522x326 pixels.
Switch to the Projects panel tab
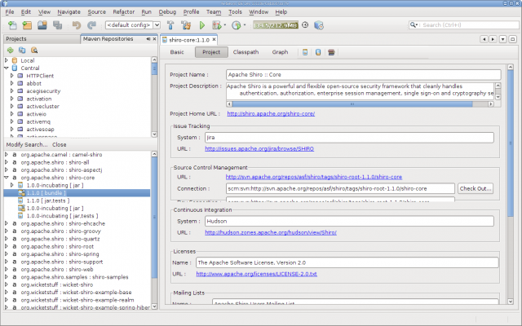click(x=16, y=38)
